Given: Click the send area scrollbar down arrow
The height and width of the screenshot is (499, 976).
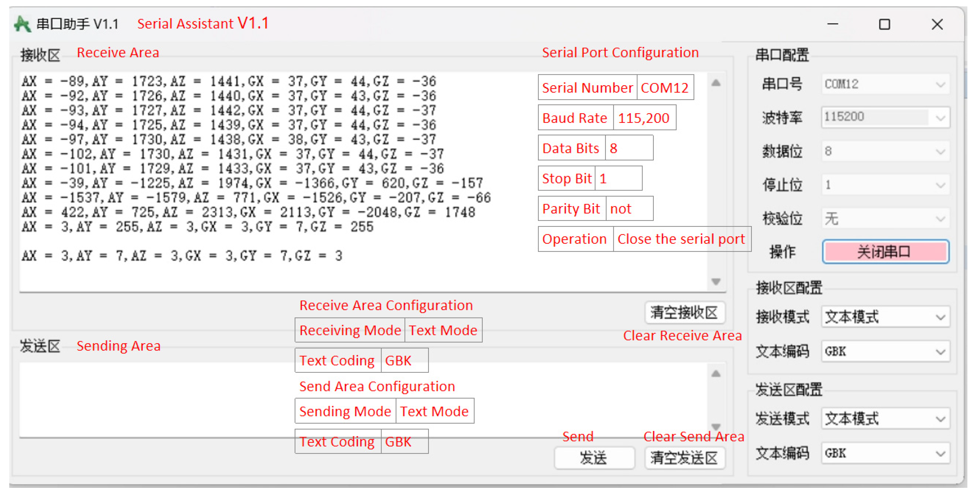Looking at the screenshot, I should point(716,427).
